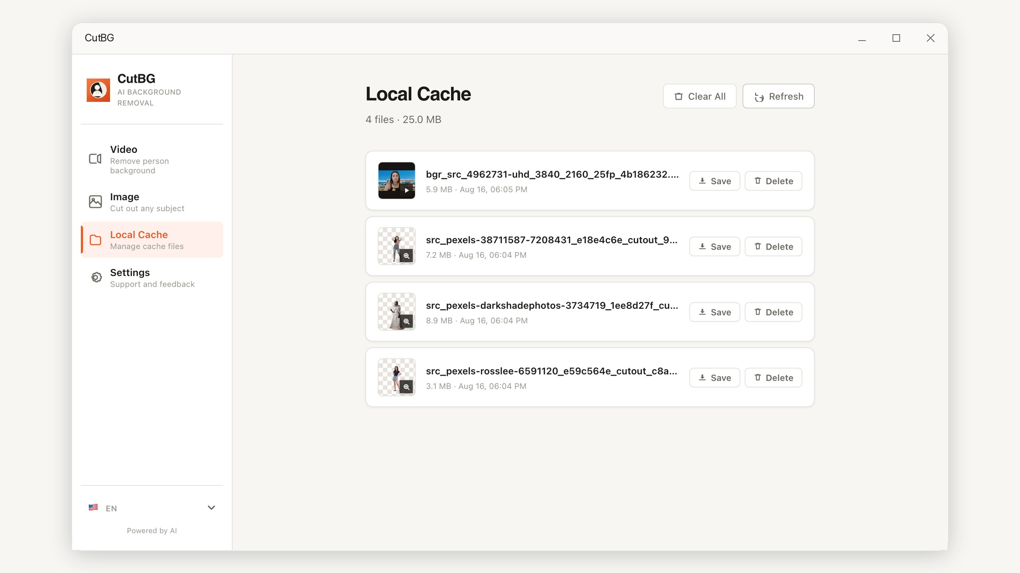Click '7.2 MB · Aug 16, 06:04 PM' text
This screenshot has width=1020, height=573.
point(476,255)
